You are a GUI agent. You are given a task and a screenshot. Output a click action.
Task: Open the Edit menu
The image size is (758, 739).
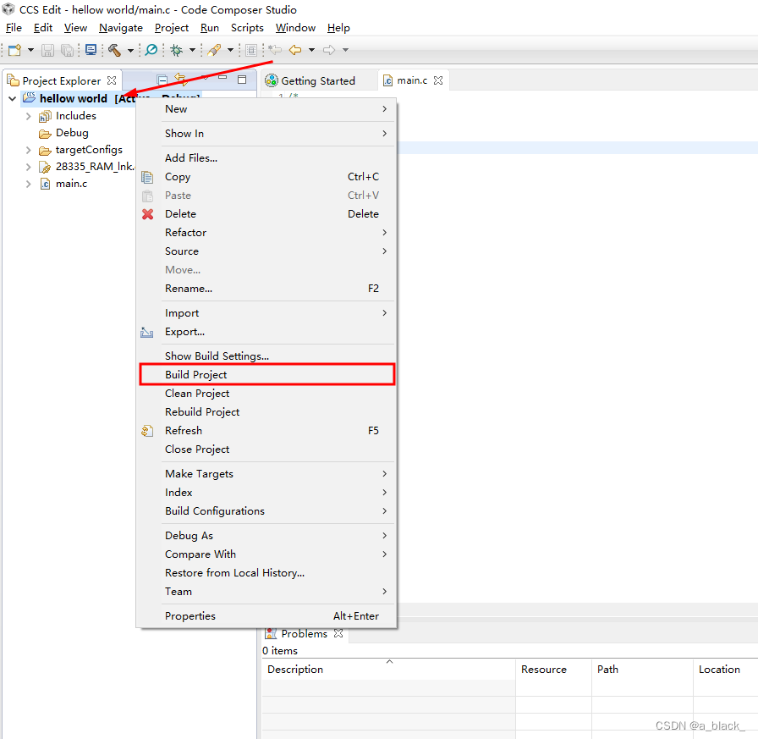(x=43, y=28)
